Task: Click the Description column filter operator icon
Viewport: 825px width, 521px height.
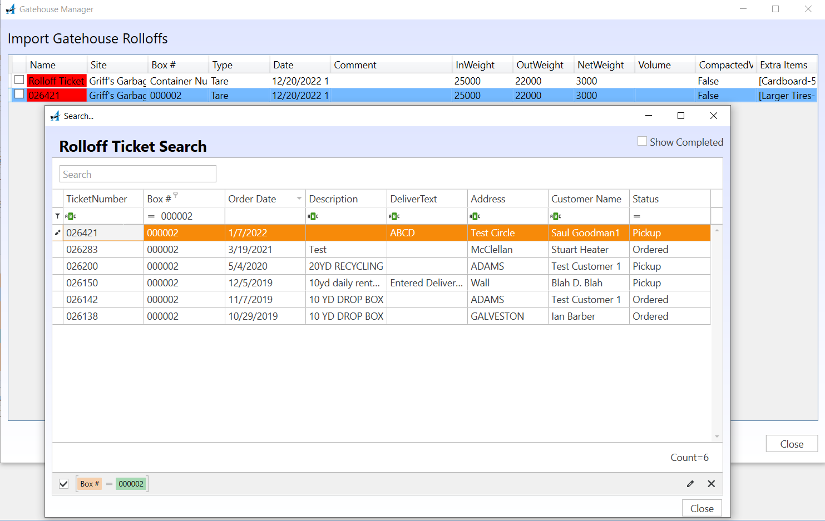Action: click(313, 216)
